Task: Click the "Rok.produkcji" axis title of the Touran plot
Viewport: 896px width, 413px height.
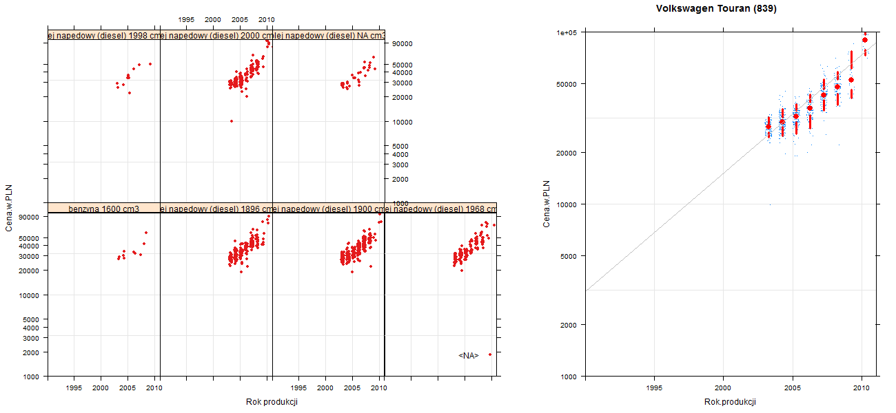Action: click(731, 402)
